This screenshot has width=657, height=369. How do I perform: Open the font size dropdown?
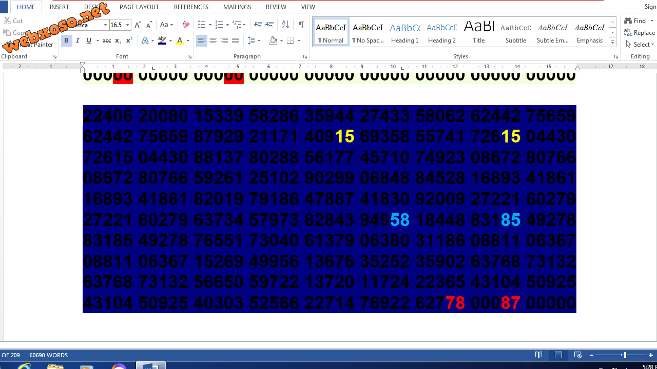point(128,25)
